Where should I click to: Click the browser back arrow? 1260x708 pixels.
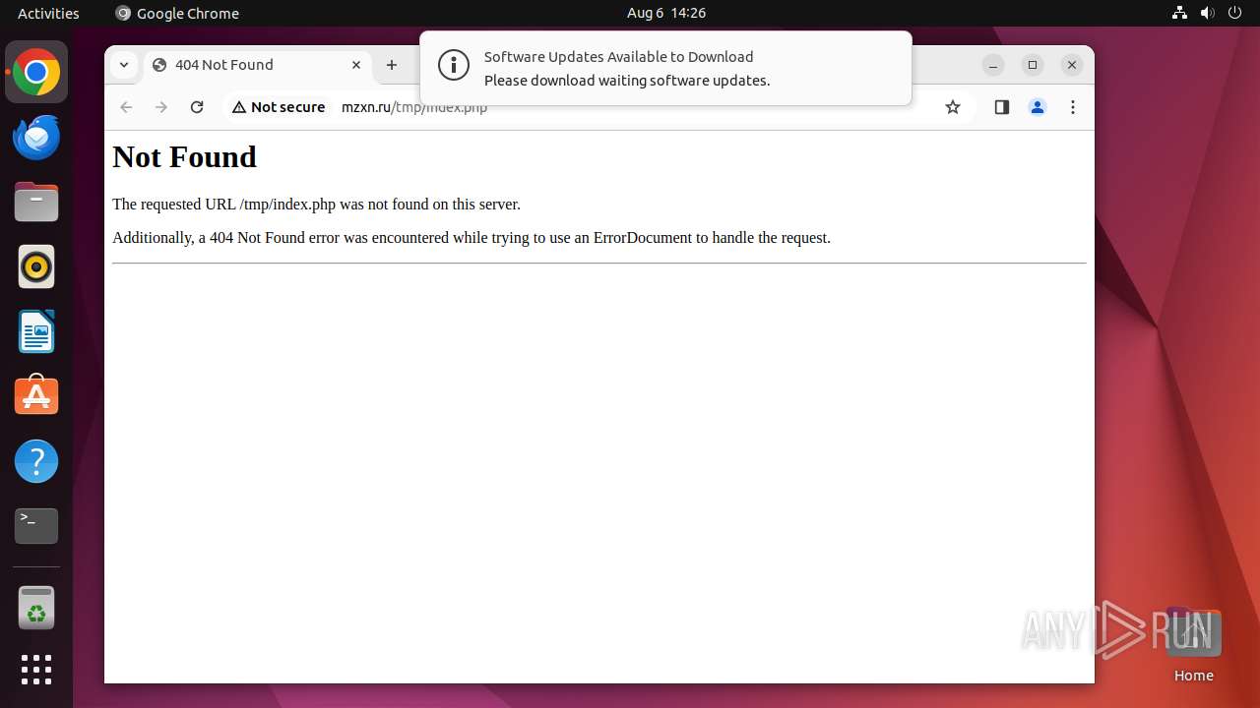(126, 107)
